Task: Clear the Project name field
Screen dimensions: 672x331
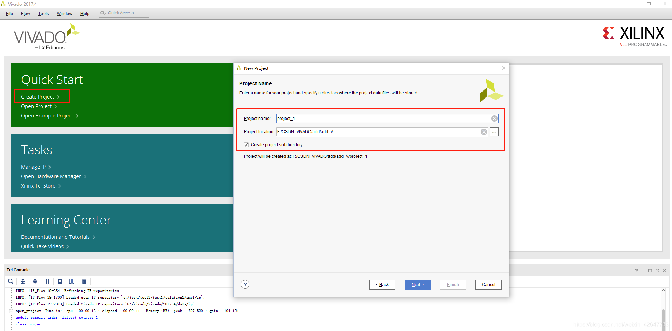Action: 494,119
